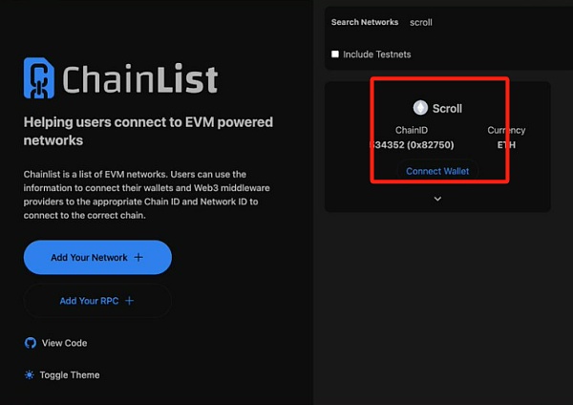Open the View Code link

(64, 343)
